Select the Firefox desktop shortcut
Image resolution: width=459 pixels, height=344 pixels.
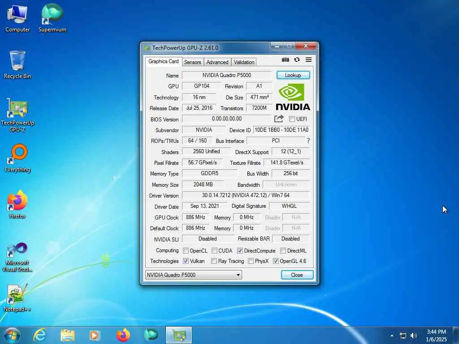(17, 204)
